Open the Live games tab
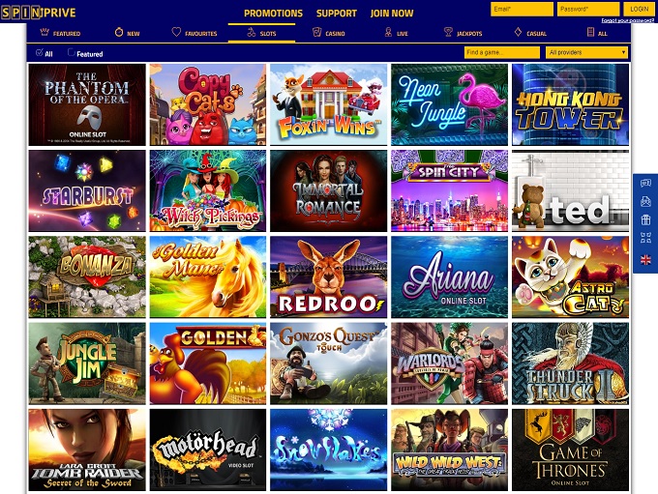This screenshot has width=658, height=494. pos(396,33)
